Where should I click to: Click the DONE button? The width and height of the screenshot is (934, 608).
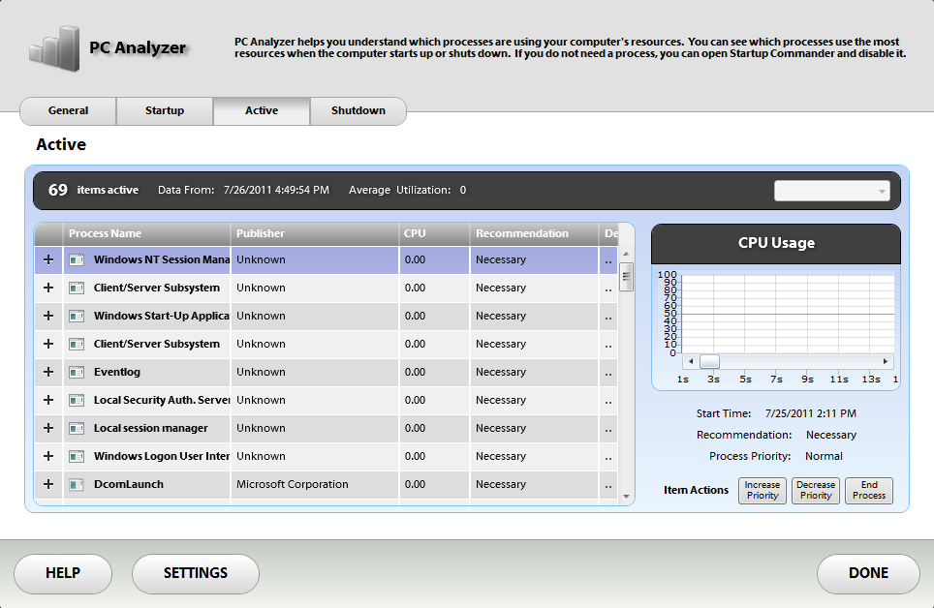coord(868,573)
